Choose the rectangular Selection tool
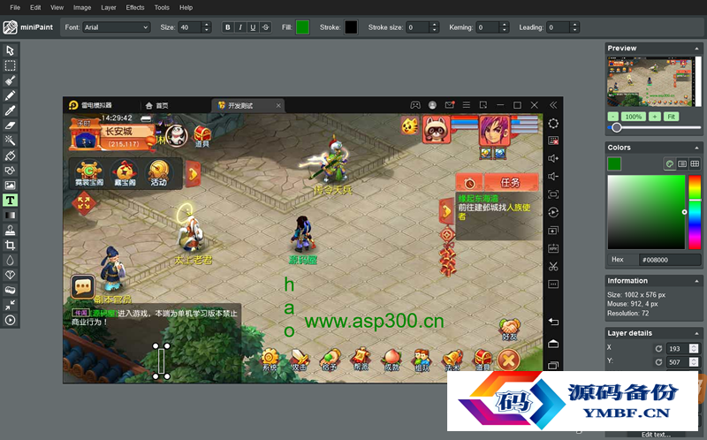Screen dimensions: 707x440 10,65
